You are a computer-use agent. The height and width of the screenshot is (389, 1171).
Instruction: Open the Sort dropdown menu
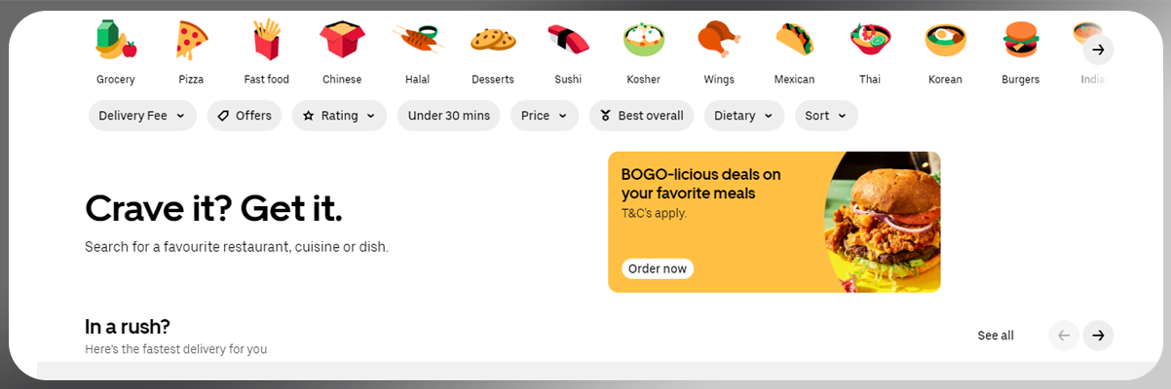[826, 116]
